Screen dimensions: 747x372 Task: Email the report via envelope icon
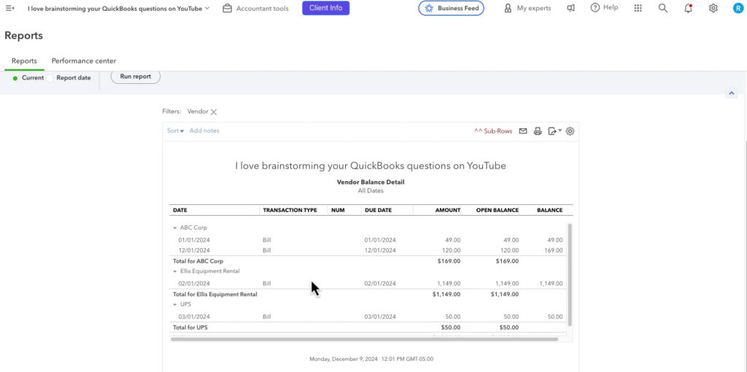[x=523, y=131]
